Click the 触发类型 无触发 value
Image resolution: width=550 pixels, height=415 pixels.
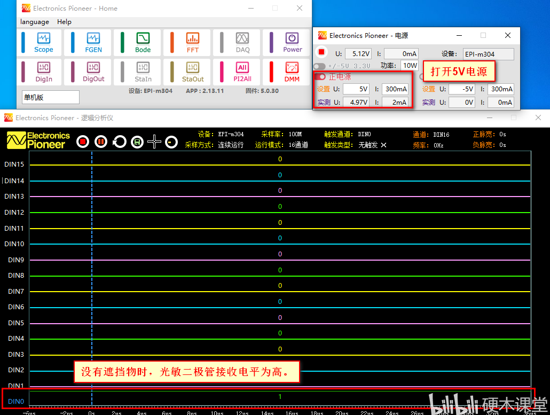[x=368, y=145]
